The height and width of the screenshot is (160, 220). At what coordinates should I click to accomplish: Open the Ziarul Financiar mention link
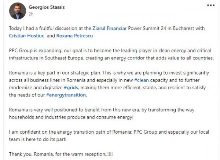(x=110, y=28)
